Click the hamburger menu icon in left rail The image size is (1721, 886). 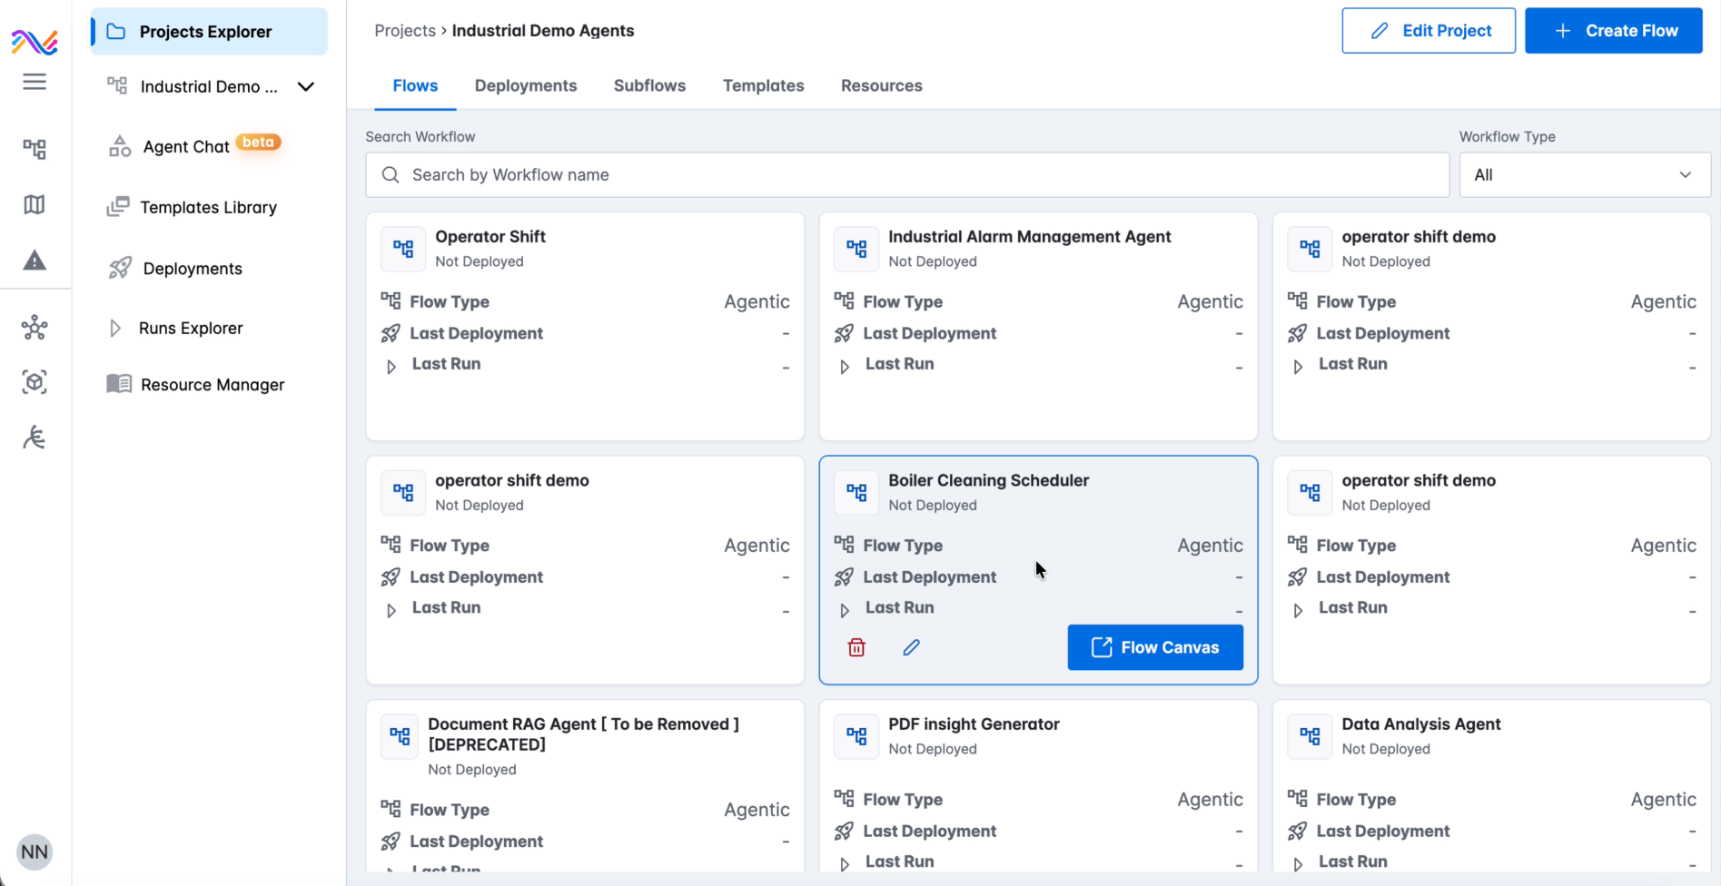(x=35, y=82)
